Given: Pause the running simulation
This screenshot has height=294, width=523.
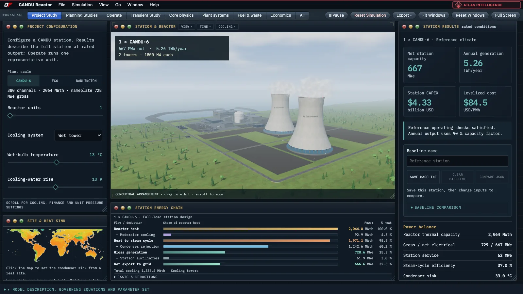Looking at the screenshot, I should 336,15.
